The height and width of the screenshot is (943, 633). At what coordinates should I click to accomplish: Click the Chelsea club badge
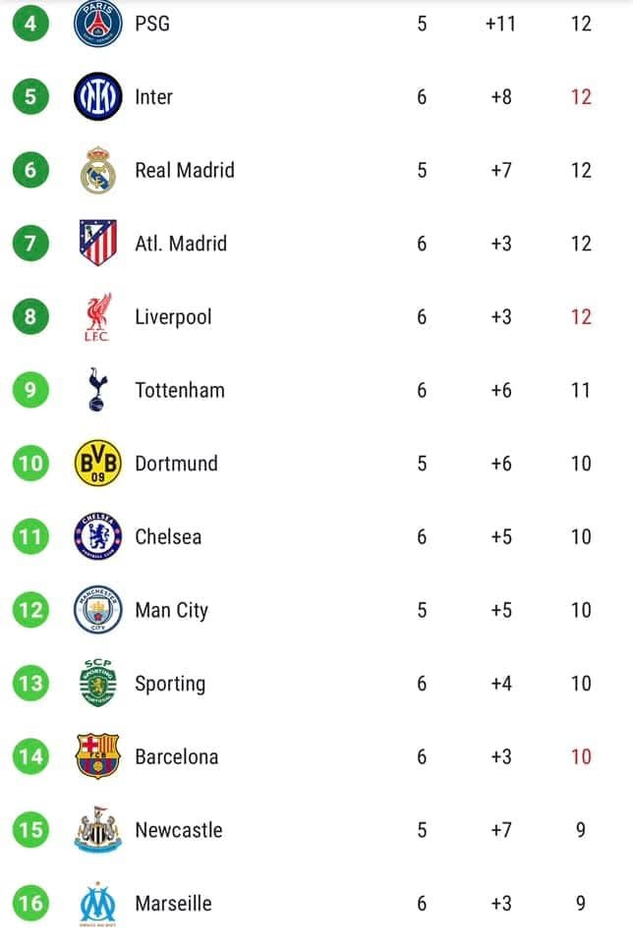pos(98,536)
